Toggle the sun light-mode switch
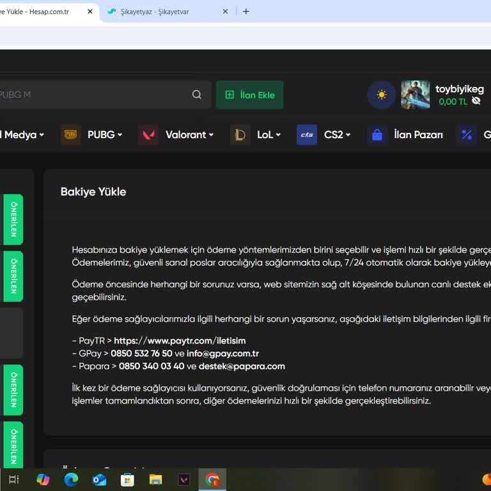This screenshot has width=491, height=491. (382, 95)
